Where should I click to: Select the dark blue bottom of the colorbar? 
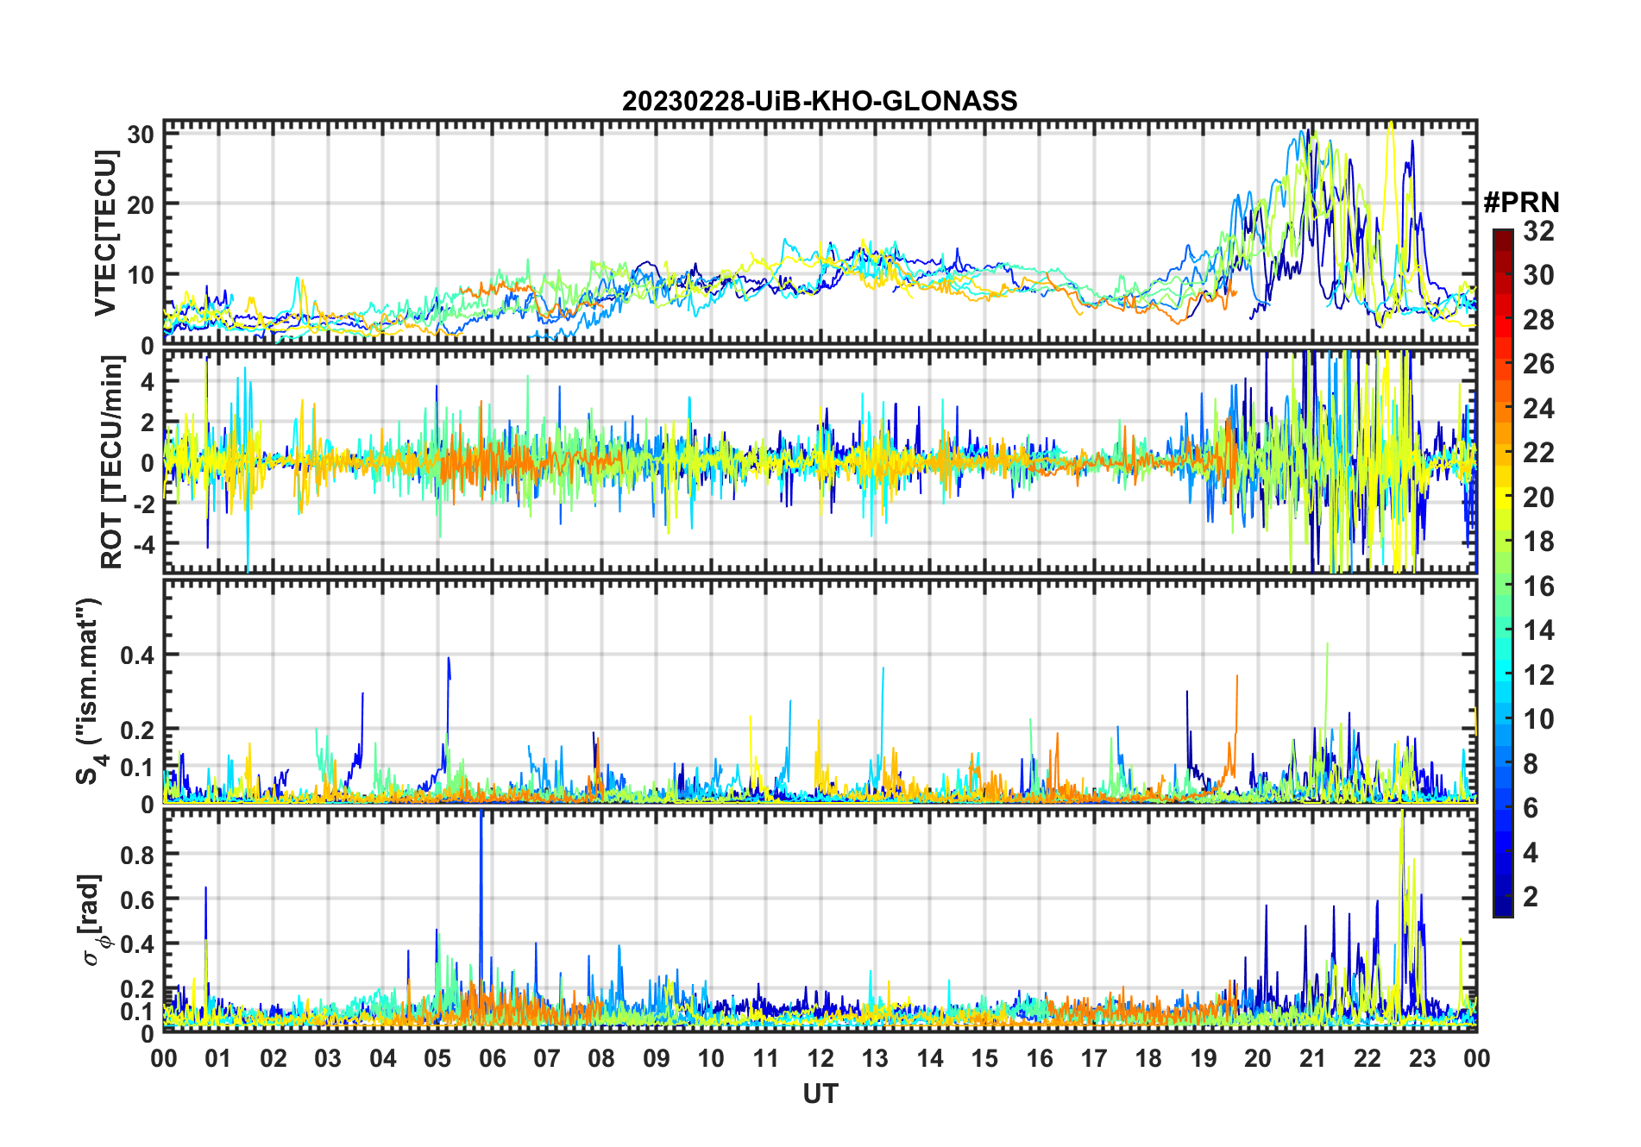click(1503, 907)
